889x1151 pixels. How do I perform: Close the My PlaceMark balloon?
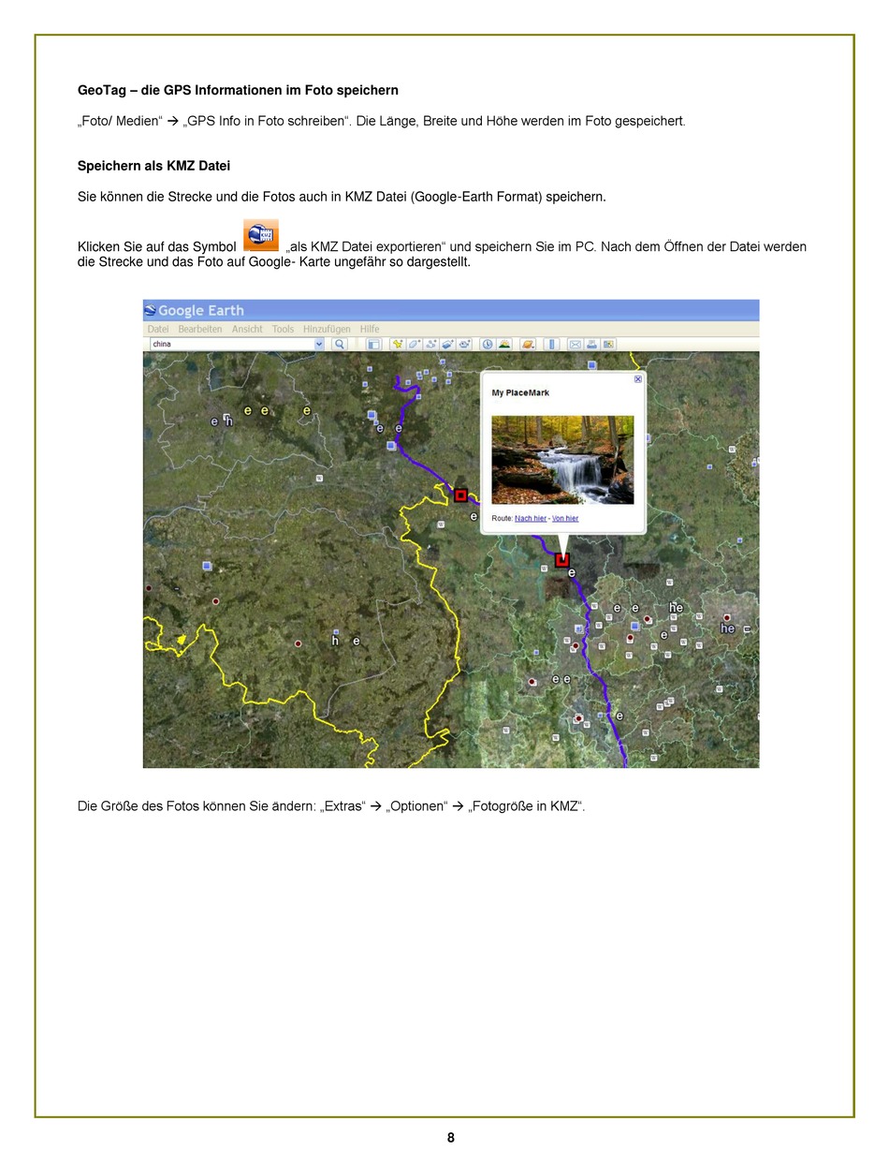click(638, 379)
